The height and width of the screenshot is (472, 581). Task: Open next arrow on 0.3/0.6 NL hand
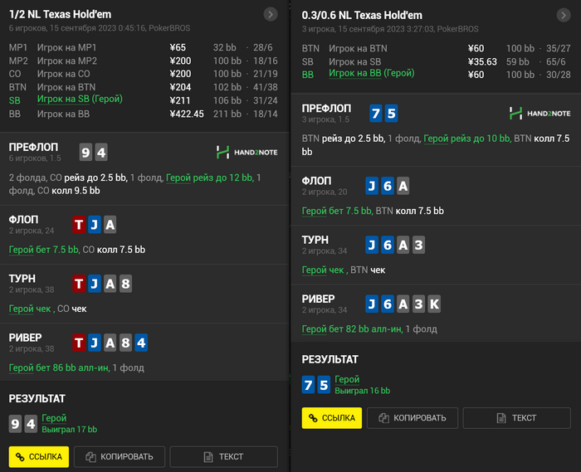564,15
